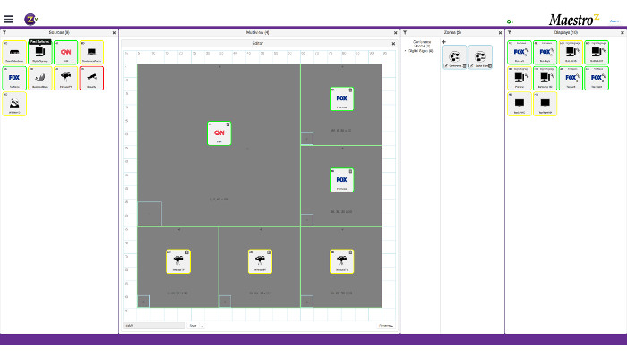627x358 pixels.
Task: Open the Admin user link
Action: click(614, 21)
